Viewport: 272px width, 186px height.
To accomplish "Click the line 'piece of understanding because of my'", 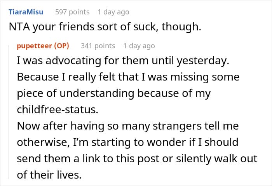I will coord(114,93).
